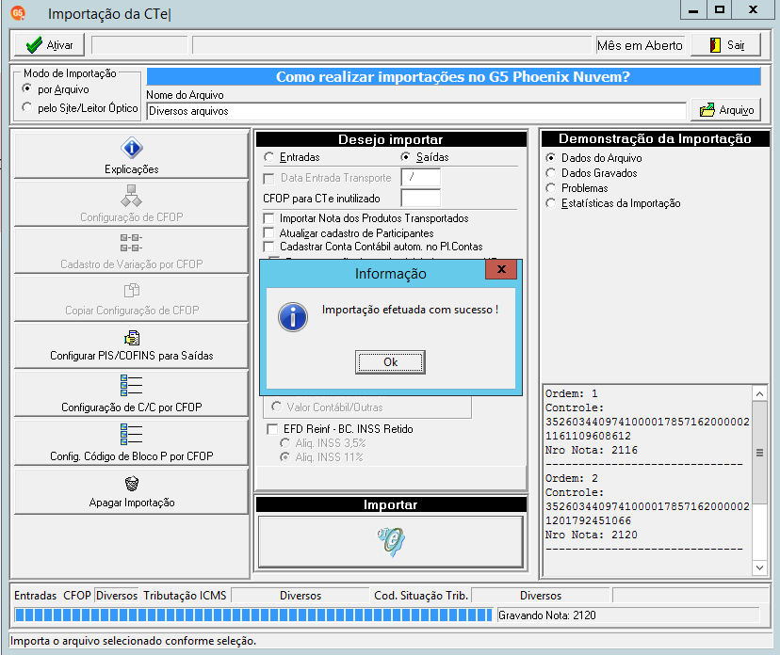Select the Entradas radio option
Image resolution: width=780 pixels, height=655 pixels.
[x=268, y=157]
